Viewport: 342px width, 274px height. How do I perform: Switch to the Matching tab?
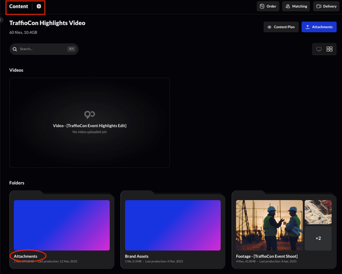click(x=296, y=7)
